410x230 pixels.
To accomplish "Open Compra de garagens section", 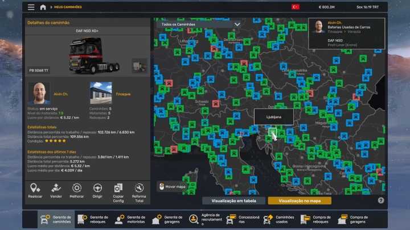I will pos(354,219).
